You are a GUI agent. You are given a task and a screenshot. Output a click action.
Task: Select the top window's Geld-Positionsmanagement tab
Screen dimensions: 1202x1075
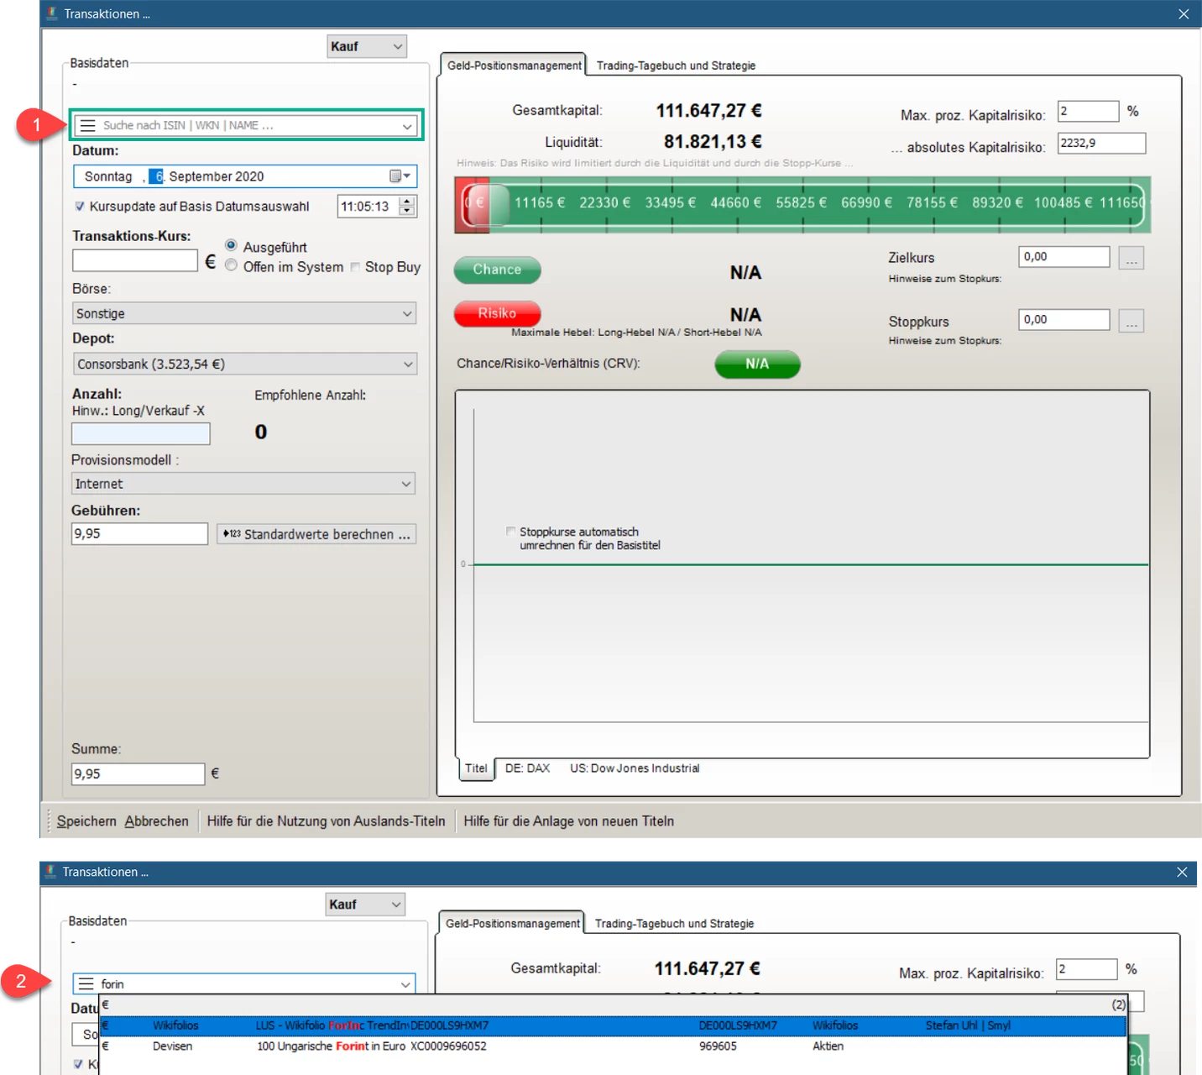coord(514,66)
